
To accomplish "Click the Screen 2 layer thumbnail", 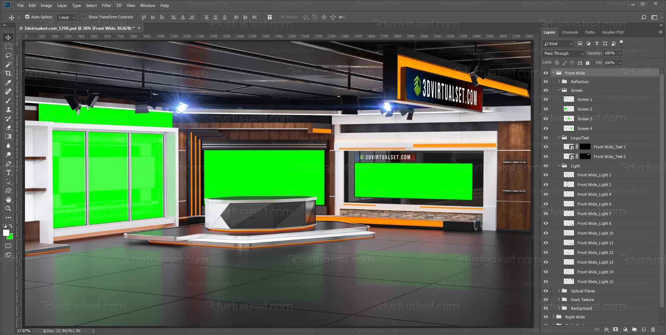I will tap(569, 109).
